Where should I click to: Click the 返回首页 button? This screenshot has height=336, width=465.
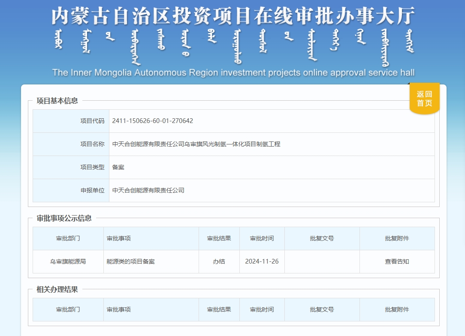[424, 99]
